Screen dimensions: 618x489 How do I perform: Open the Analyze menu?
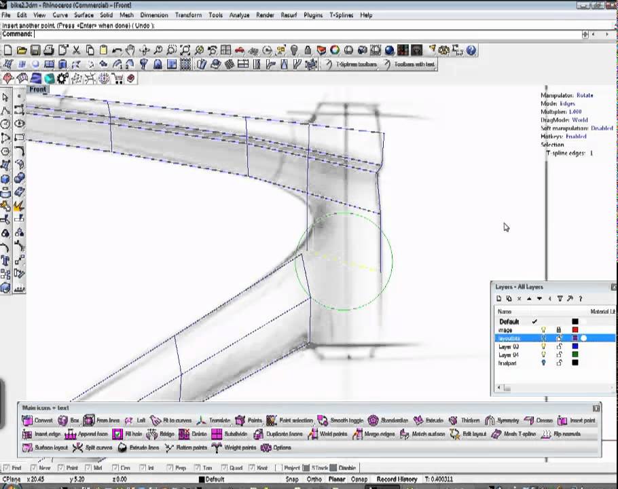[x=239, y=15]
